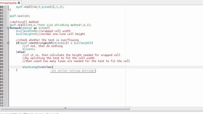
Task: Collapse the foreach block fold marker
Action: coord(8,28)
